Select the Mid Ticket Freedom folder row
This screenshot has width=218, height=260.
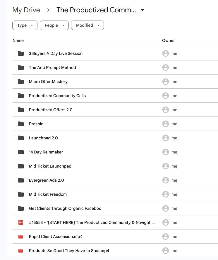point(48,194)
